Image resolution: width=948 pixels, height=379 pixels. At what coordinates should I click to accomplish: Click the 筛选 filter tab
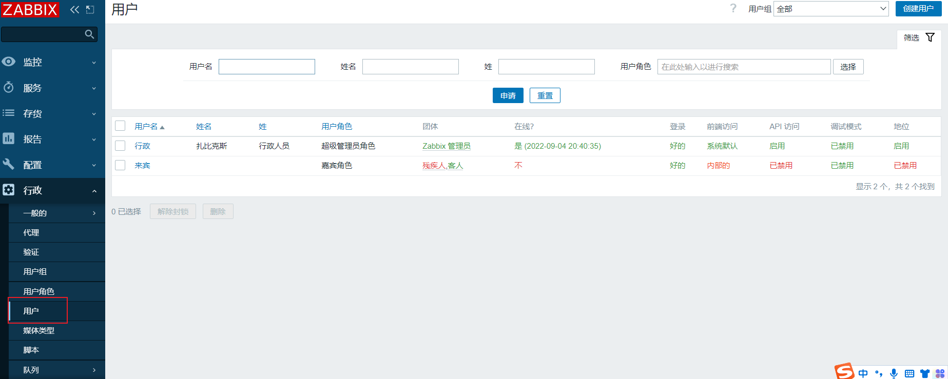coord(919,37)
